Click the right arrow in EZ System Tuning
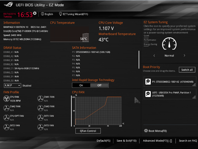The image size is (198, 149). pyautogui.click(x=184, y=56)
